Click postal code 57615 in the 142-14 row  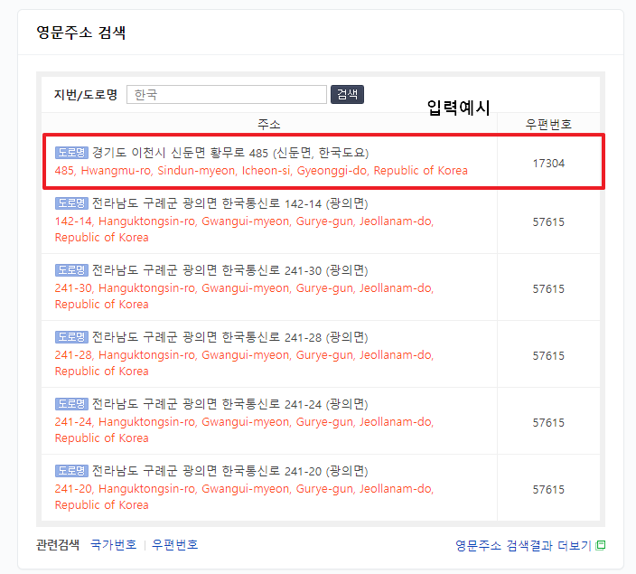(548, 222)
